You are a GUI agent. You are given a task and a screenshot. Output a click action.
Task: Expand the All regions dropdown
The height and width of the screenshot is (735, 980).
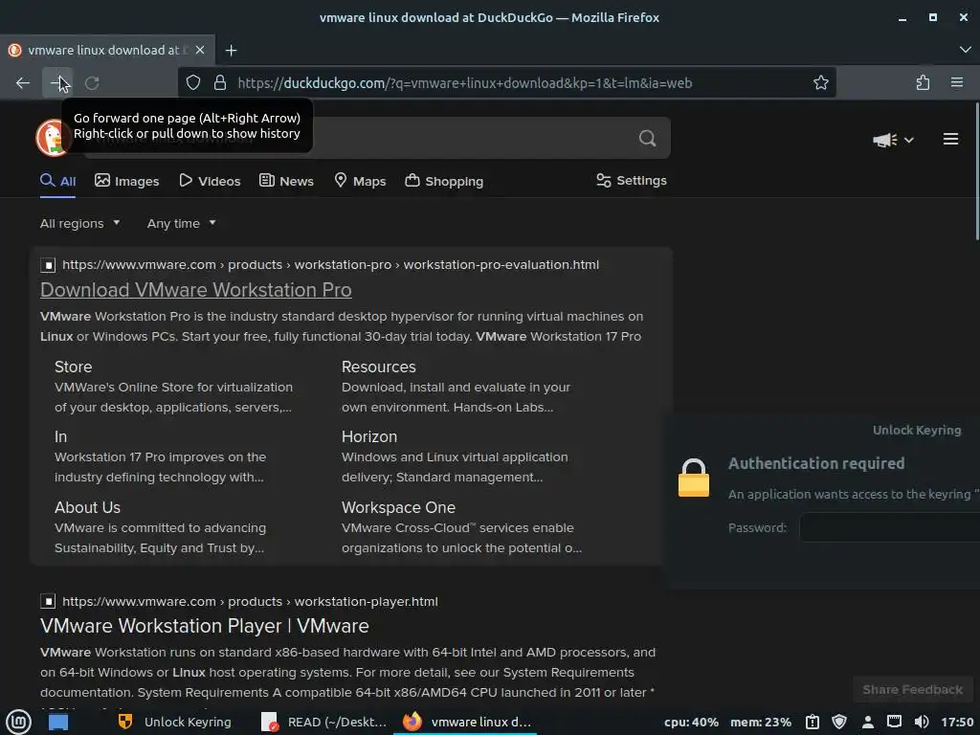pyautogui.click(x=80, y=223)
